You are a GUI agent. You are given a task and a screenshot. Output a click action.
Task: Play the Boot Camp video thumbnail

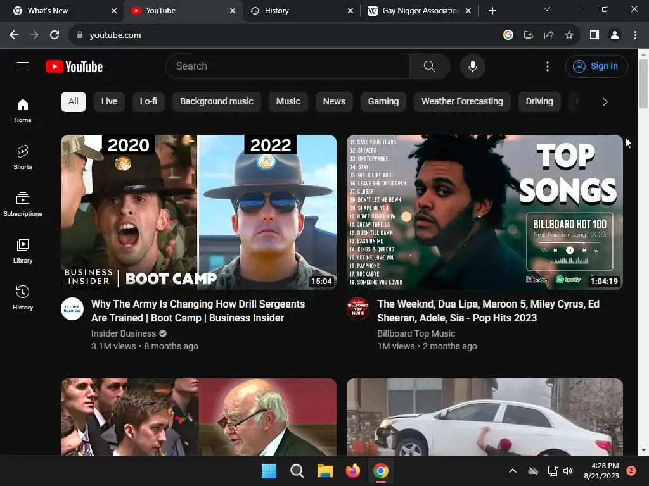(198, 212)
